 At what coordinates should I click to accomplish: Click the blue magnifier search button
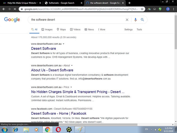(x=142, y=20)
